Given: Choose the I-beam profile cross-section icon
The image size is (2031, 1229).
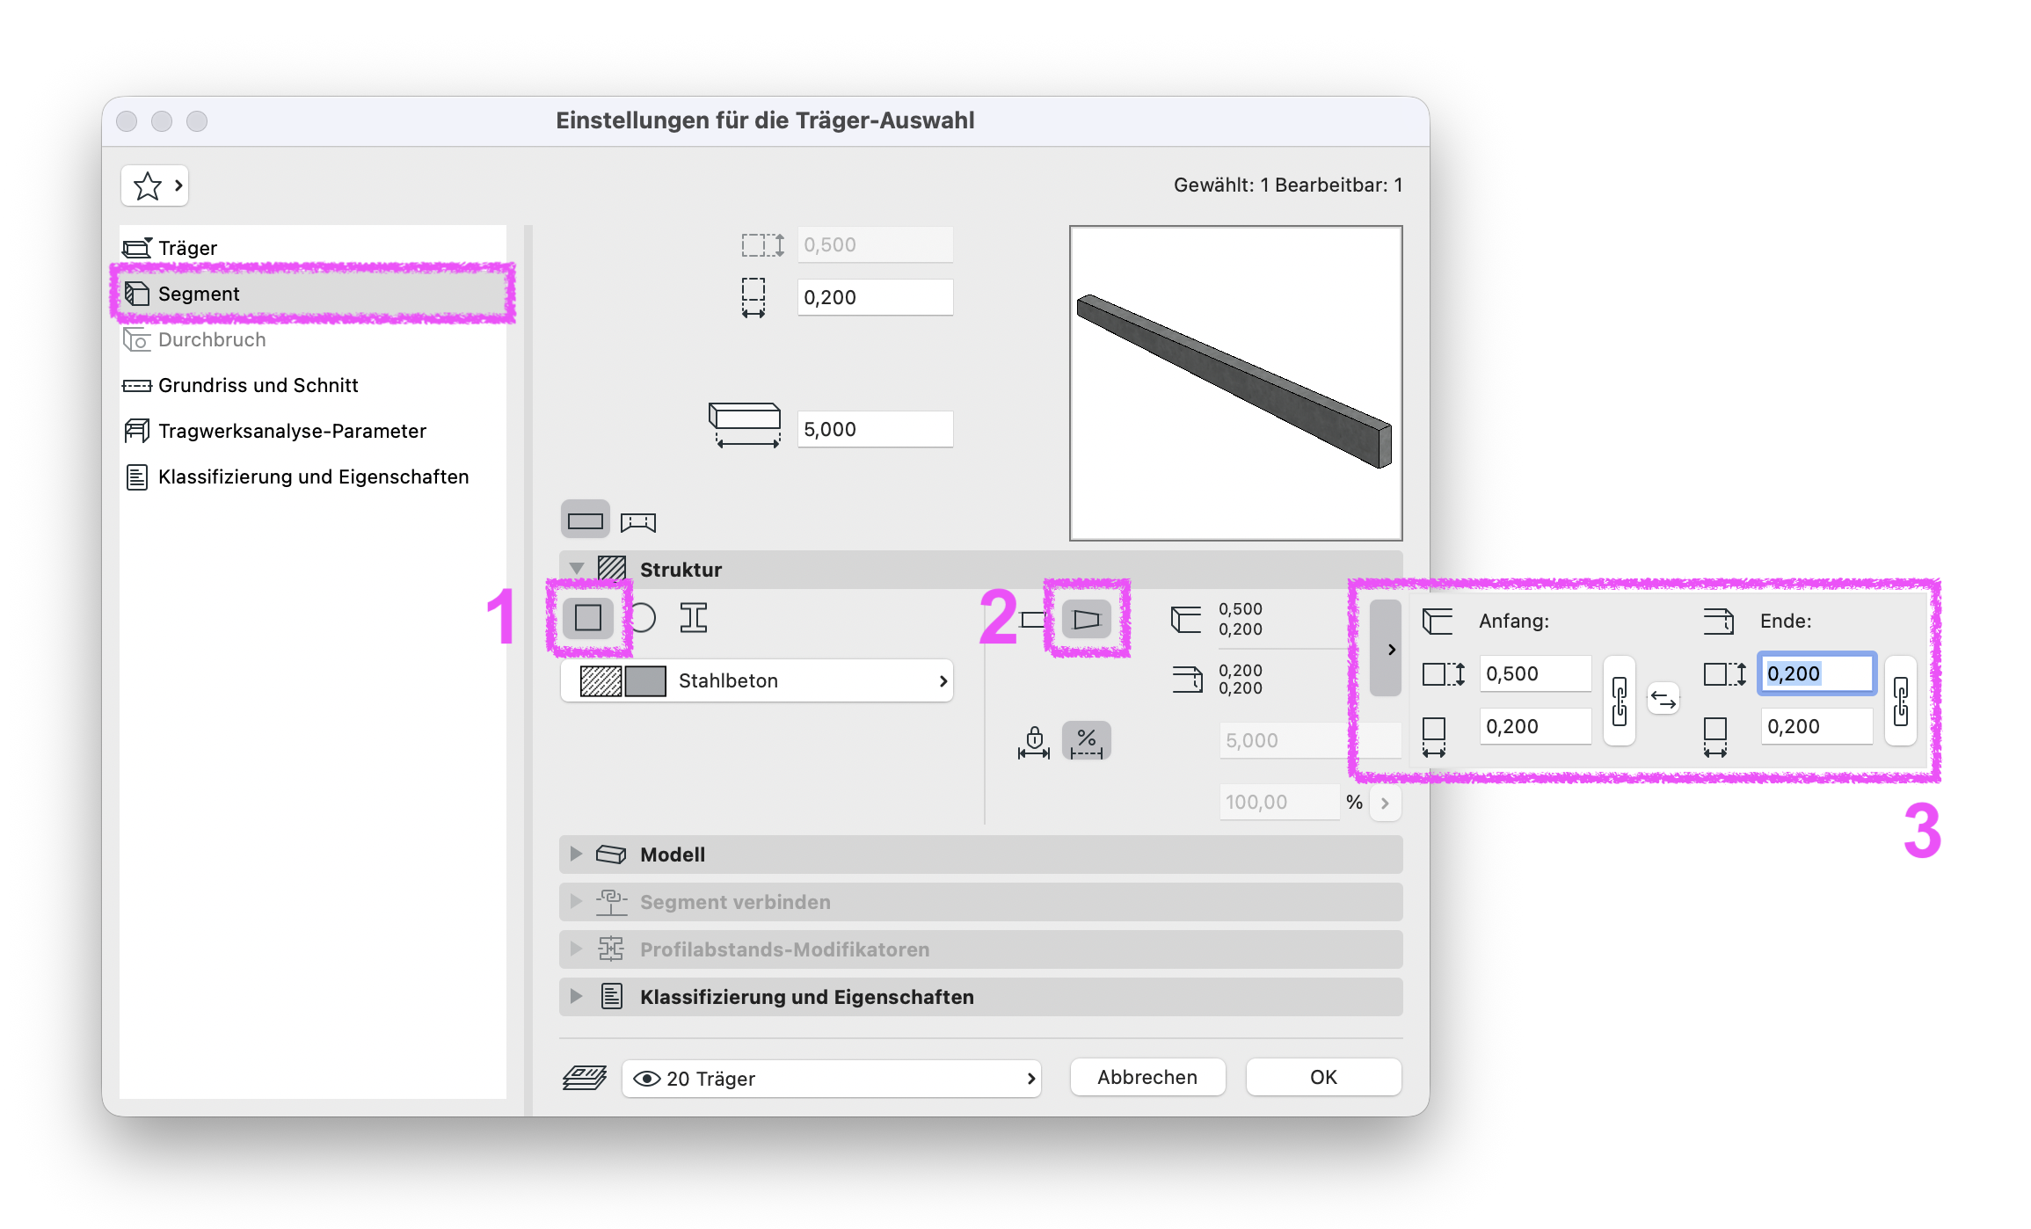Looking at the screenshot, I should click(694, 618).
